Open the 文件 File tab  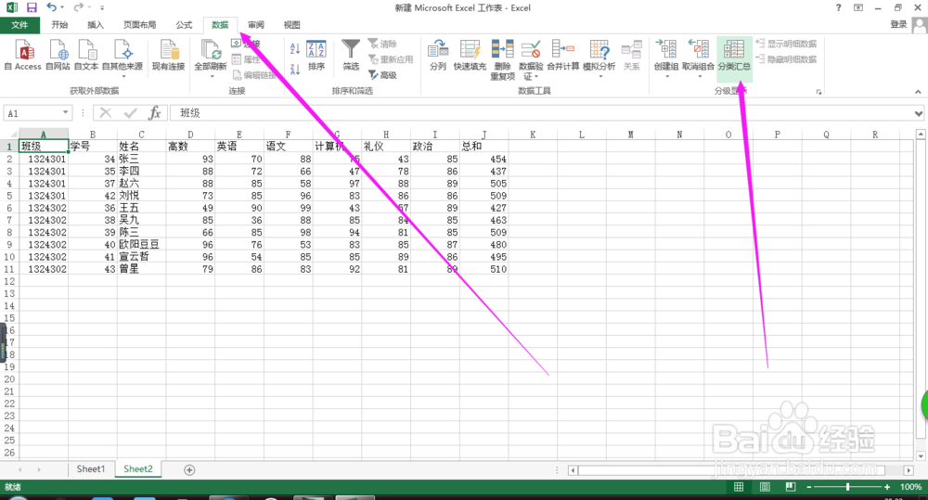[x=19, y=25]
